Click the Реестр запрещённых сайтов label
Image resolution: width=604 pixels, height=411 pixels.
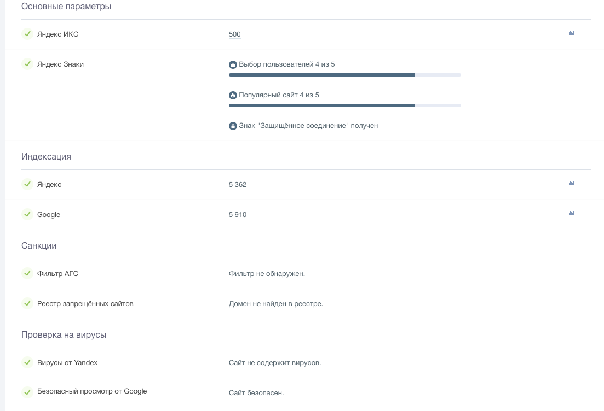point(85,304)
